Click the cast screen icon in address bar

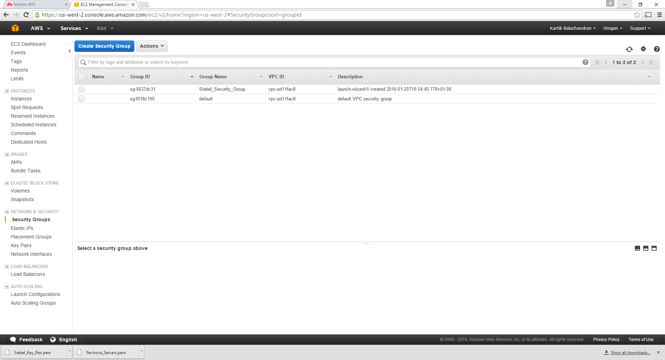pos(648,15)
